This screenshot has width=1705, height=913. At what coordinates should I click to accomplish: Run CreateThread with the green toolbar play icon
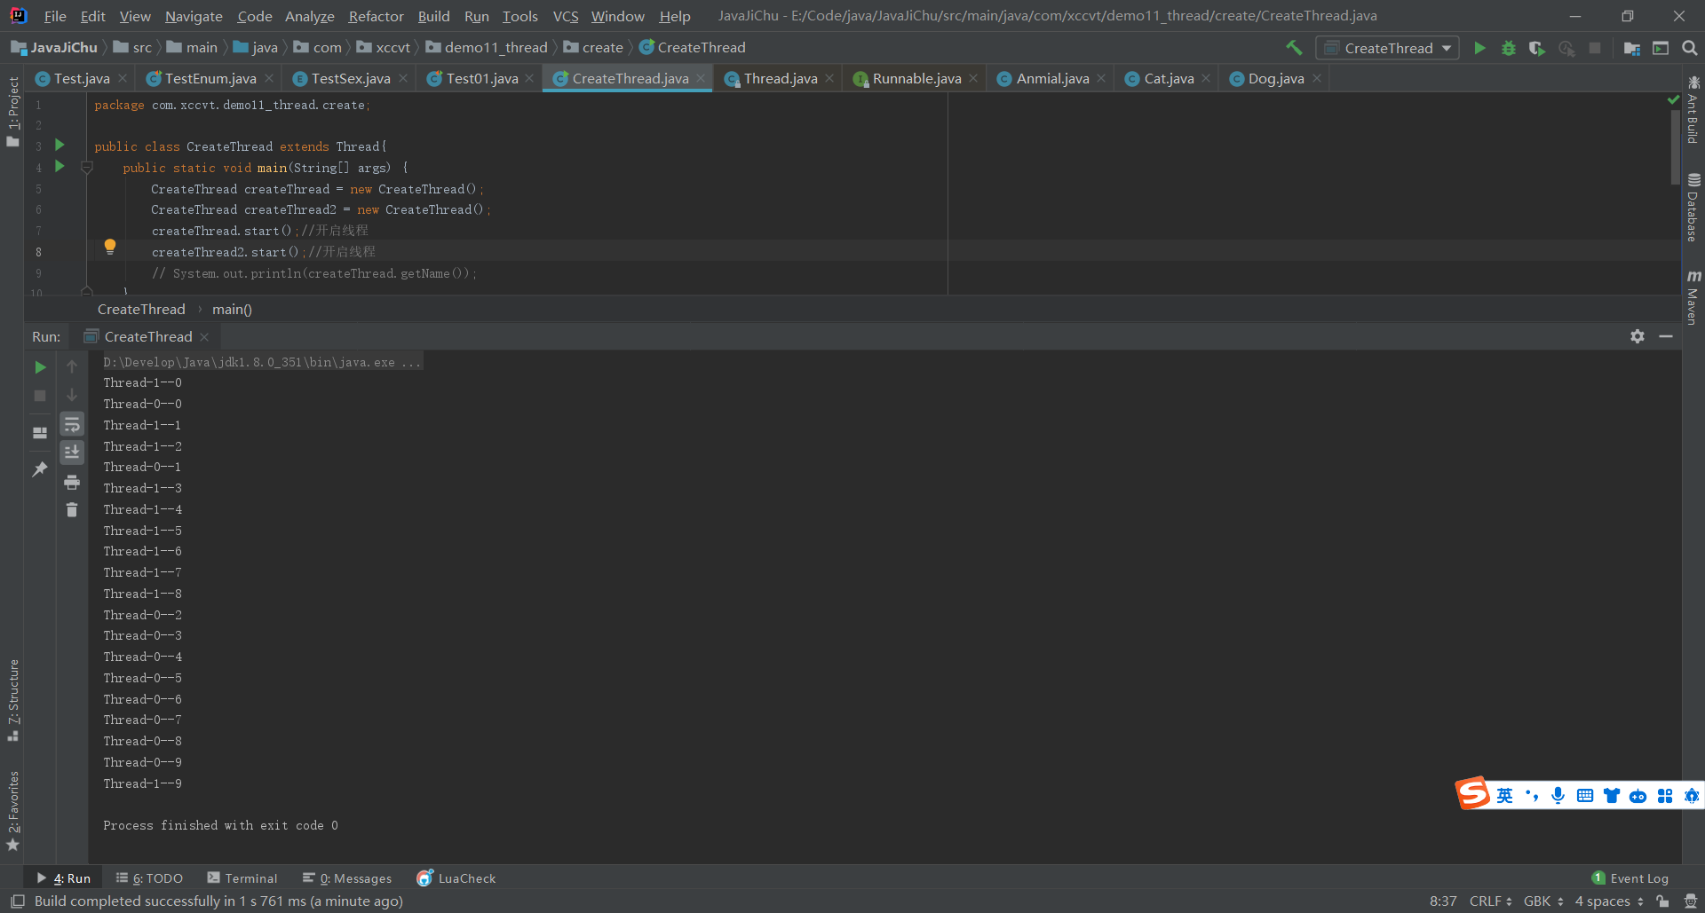coord(1479,48)
